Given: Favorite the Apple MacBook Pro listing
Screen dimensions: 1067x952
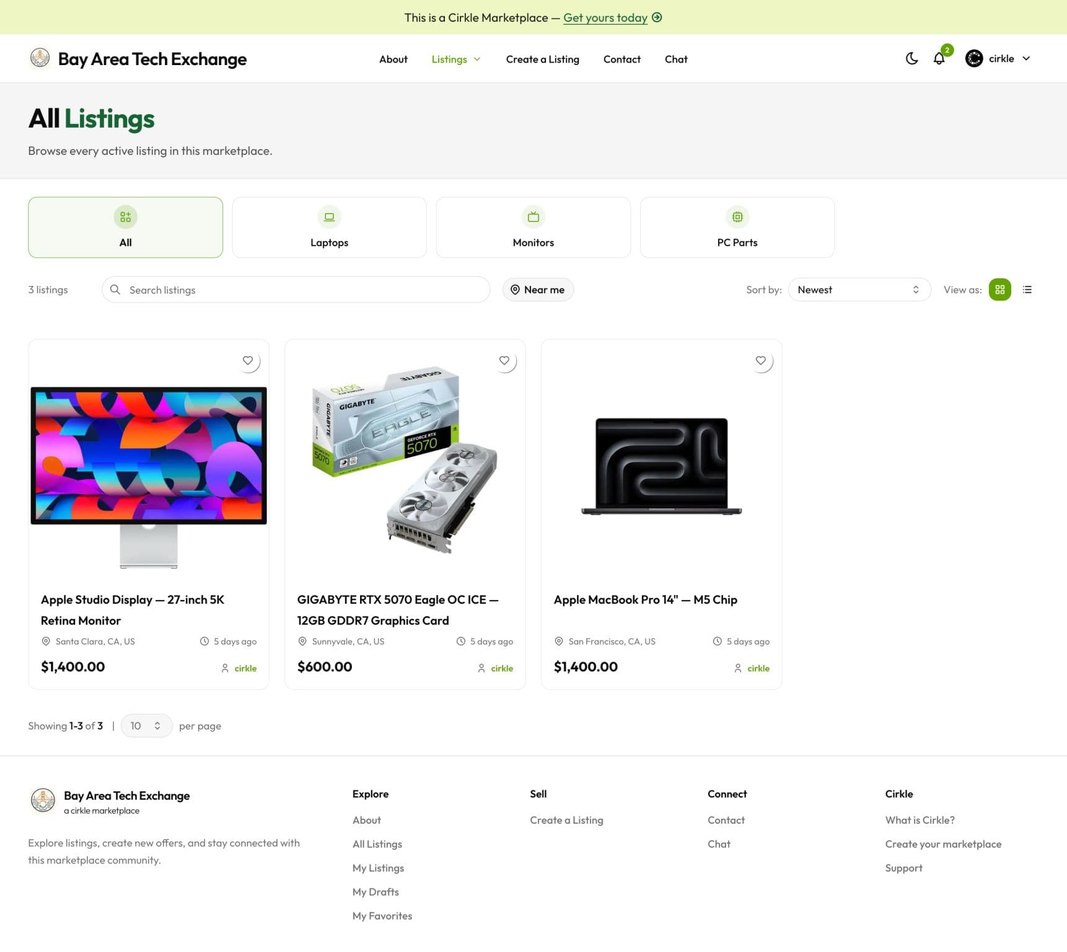Looking at the screenshot, I should click(x=761, y=361).
